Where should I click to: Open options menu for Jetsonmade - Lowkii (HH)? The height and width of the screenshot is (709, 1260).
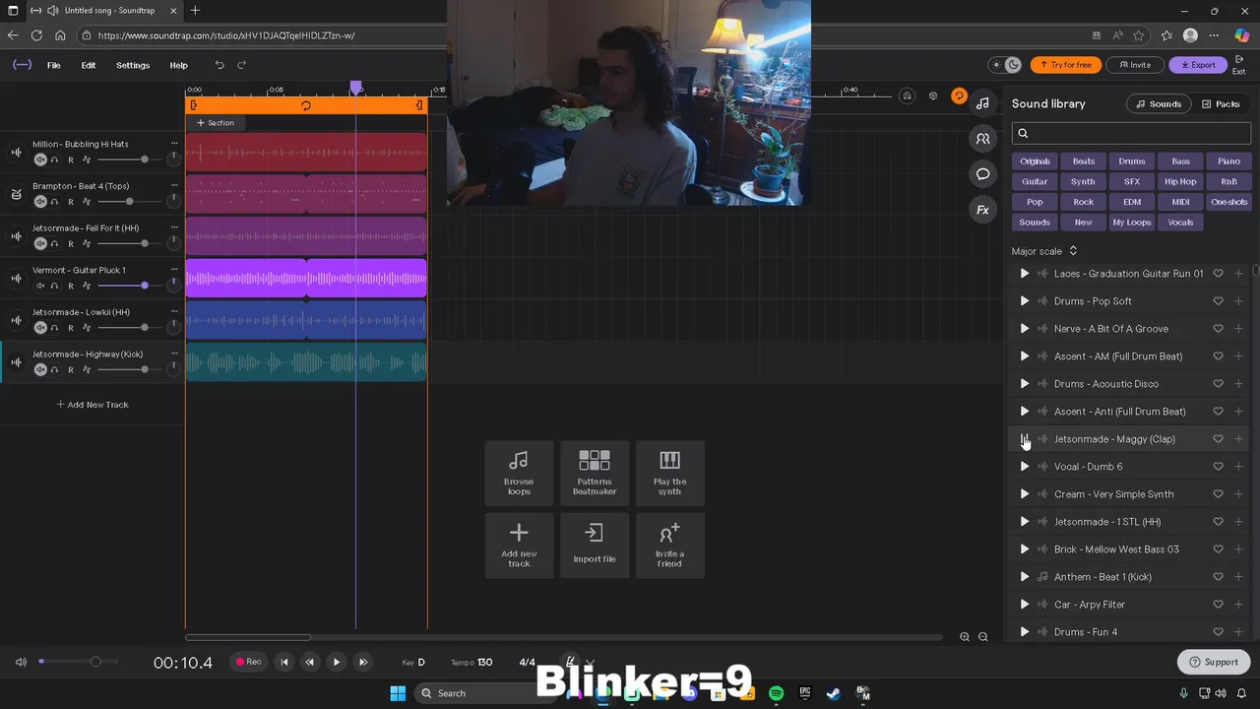pyautogui.click(x=174, y=312)
